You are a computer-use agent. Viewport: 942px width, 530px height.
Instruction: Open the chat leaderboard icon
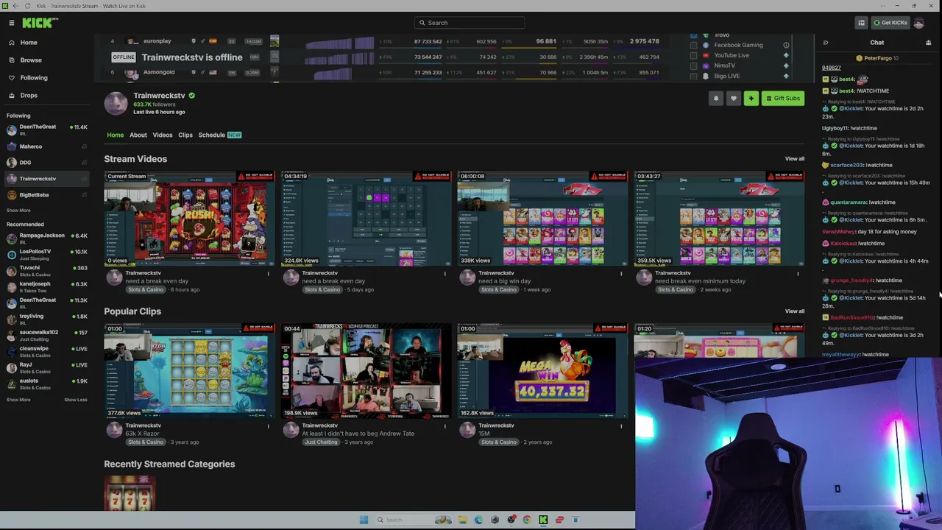pyautogui.click(x=928, y=43)
